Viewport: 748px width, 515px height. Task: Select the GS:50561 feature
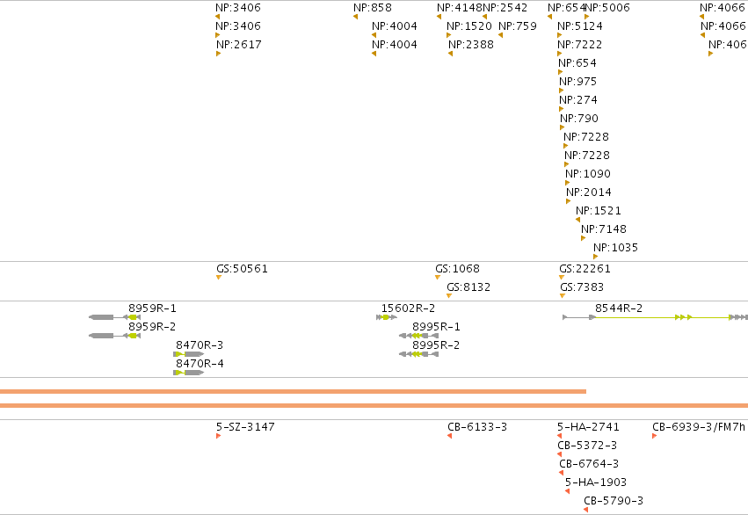click(243, 269)
